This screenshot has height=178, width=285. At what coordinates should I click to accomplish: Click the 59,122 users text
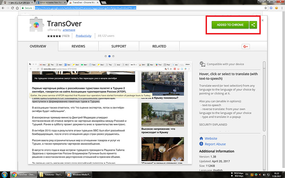point(106,36)
